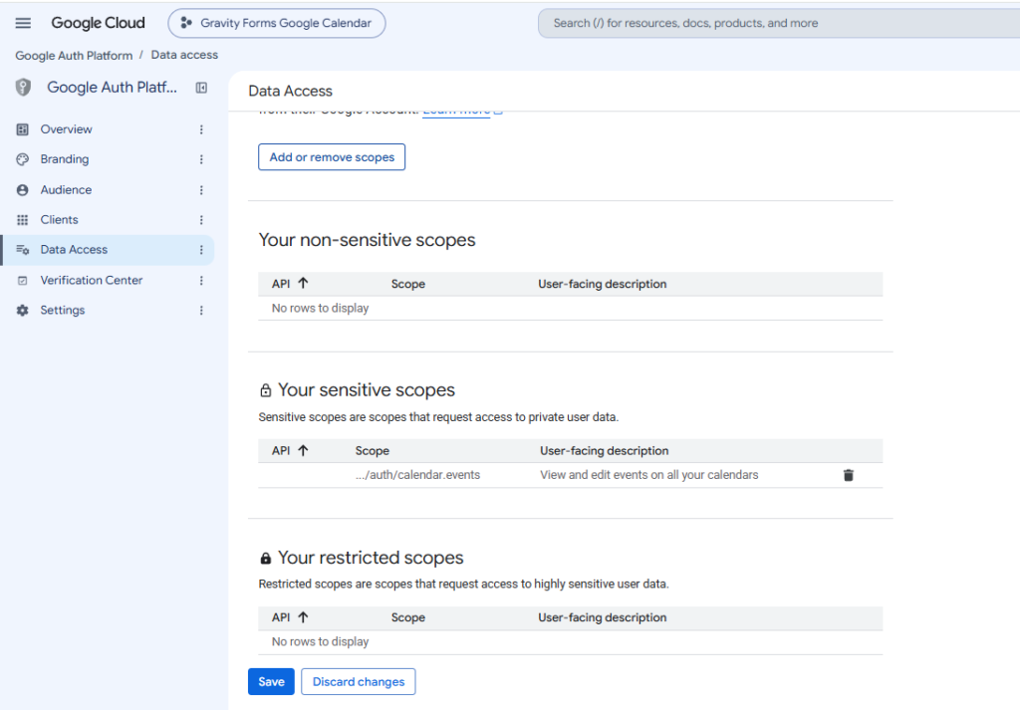The height and width of the screenshot is (710, 1020).
Task: Open the main hamburger navigation menu
Action: pos(23,23)
